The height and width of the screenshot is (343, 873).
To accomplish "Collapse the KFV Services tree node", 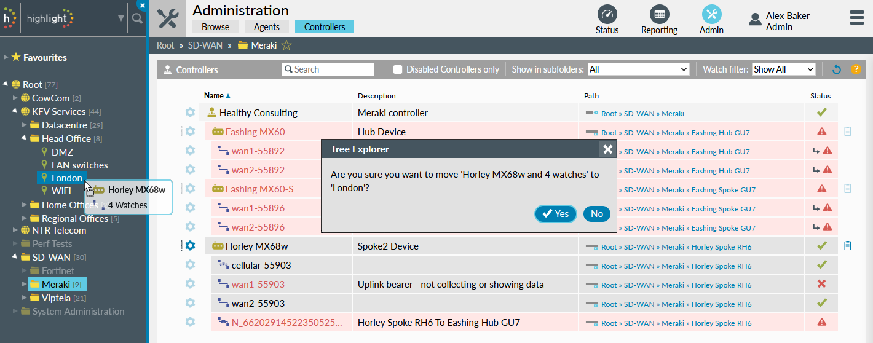I will click(15, 111).
